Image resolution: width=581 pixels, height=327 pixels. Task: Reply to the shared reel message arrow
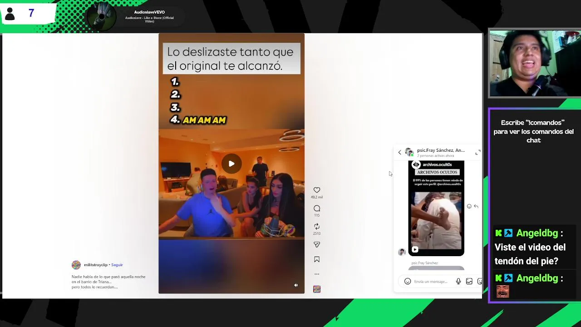[x=476, y=206]
